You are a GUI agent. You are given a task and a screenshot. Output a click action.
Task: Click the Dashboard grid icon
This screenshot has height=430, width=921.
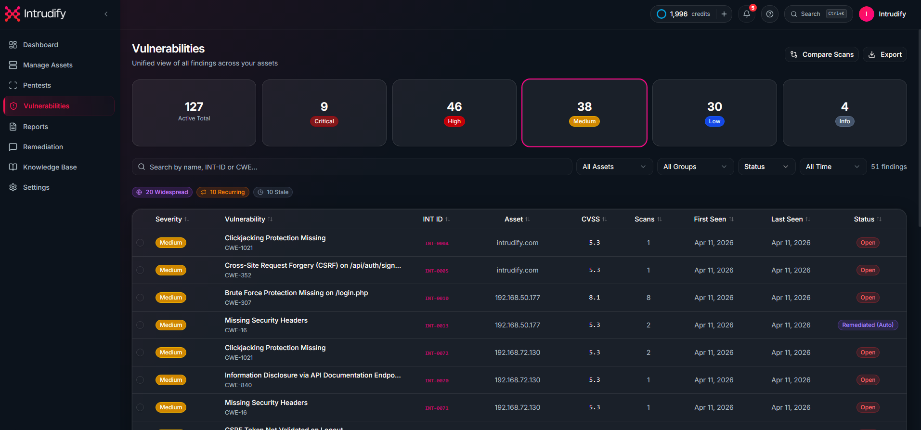13,45
